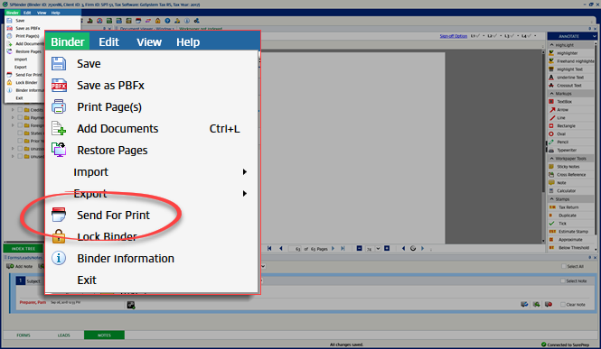Viewport: 601px width, 349px height.
Task: Select the Arrow markup tool
Action: click(570, 110)
